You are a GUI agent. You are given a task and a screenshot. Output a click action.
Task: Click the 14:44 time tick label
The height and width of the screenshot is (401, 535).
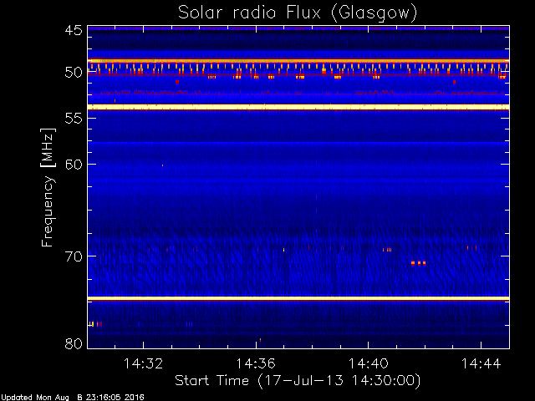click(481, 363)
